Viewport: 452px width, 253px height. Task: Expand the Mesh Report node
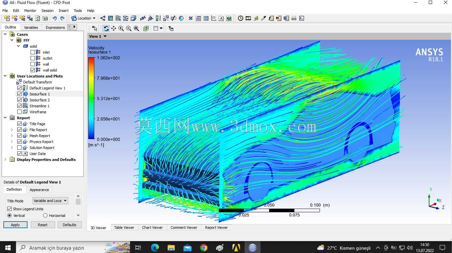click(x=12, y=136)
